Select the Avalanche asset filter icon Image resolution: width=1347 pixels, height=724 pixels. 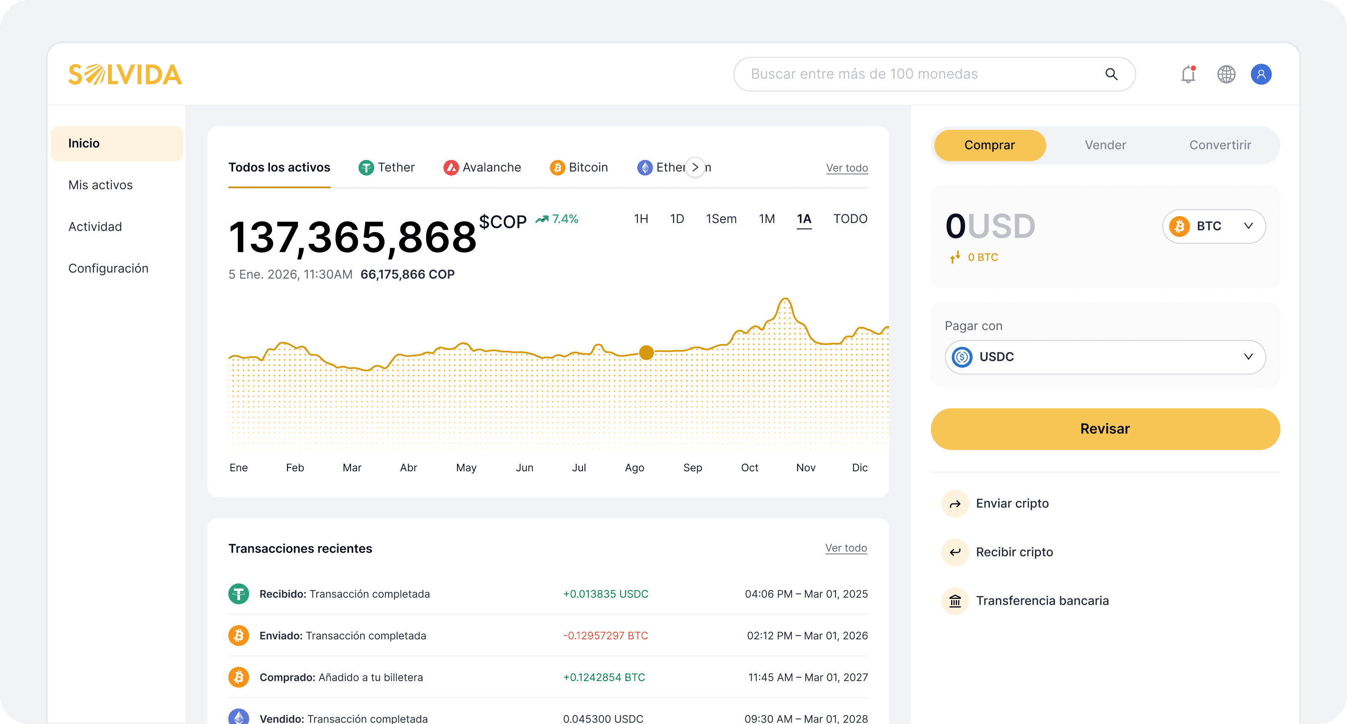tap(451, 168)
